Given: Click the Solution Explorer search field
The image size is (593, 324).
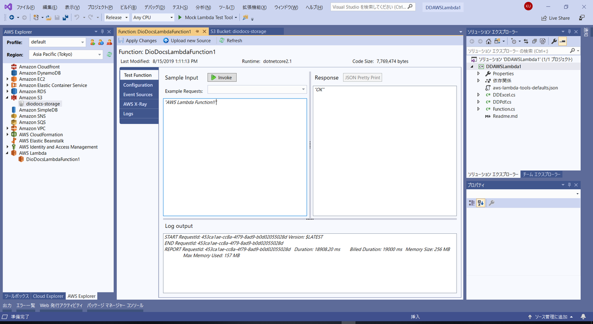Looking at the screenshot, I should coord(523,51).
